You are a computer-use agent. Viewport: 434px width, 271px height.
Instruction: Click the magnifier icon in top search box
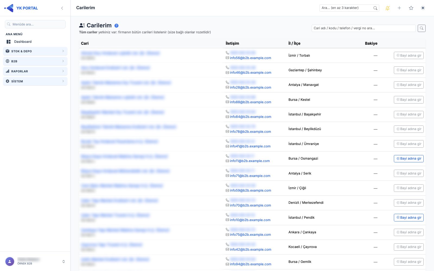375,8
